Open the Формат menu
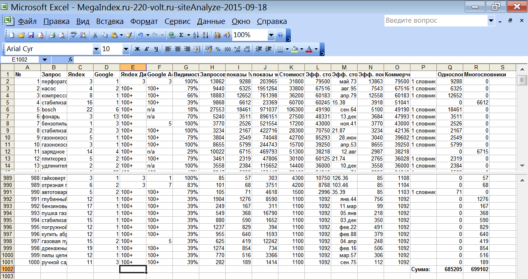The width and height of the screenshot is (528, 279). tap(144, 21)
